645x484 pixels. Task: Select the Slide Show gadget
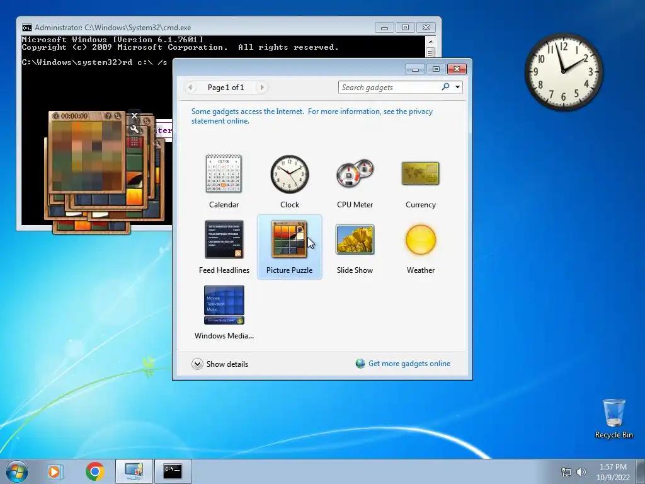point(355,247)
